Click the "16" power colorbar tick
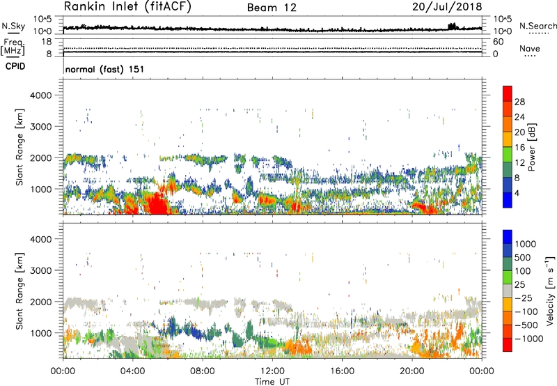This screenshot has height=386, width=557. click(x=519, y=148)
